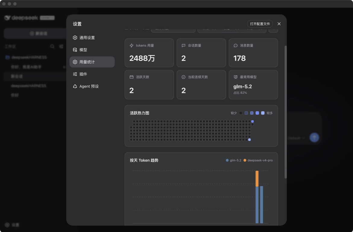Open the 插件 settings section

pyautogui.click(x=92, y=74)
